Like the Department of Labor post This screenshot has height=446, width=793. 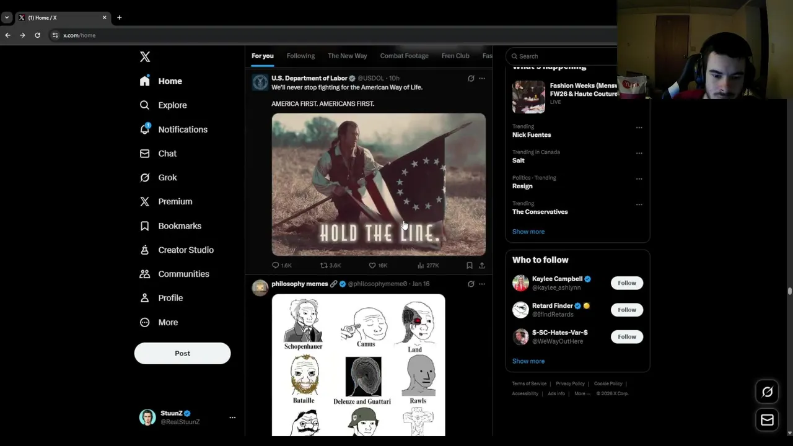(378, 265)
